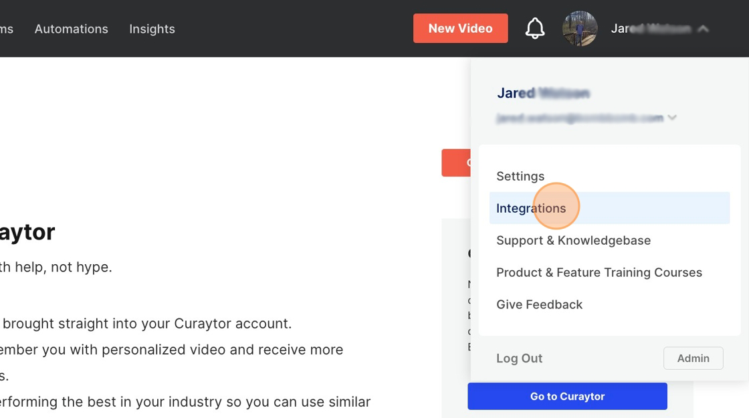Collapse the account menu chevron in header
The width and height of the screenshot is (749, 418).
click(703, 29)
